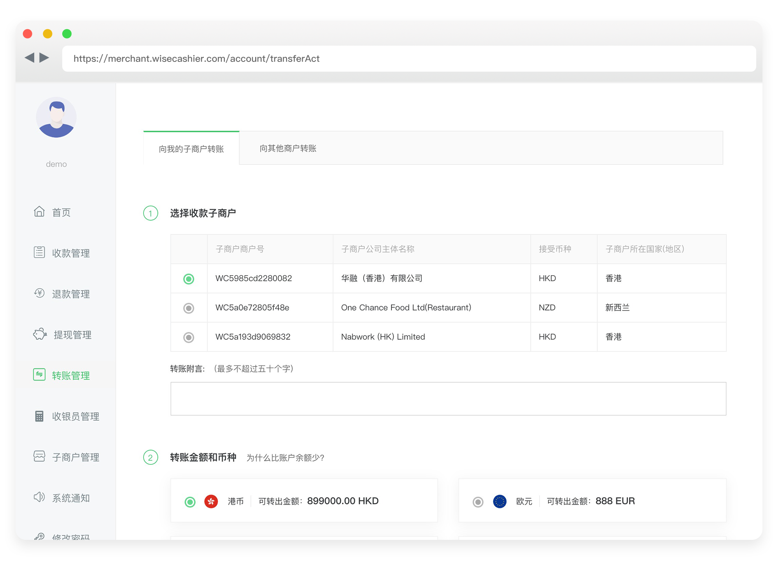Click the 收款管理 document icon
The width and height of the screenshot is (778, 571).
tap(39, 252)
